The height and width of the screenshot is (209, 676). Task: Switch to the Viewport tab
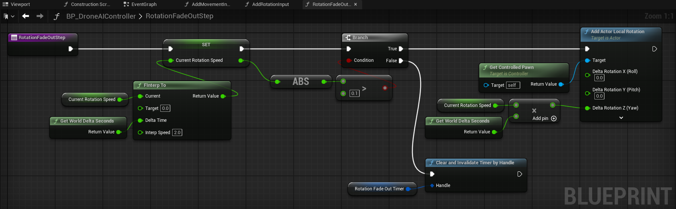click(16, 4)
